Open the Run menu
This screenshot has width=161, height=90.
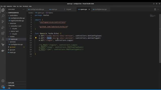[x=21, y=6]
